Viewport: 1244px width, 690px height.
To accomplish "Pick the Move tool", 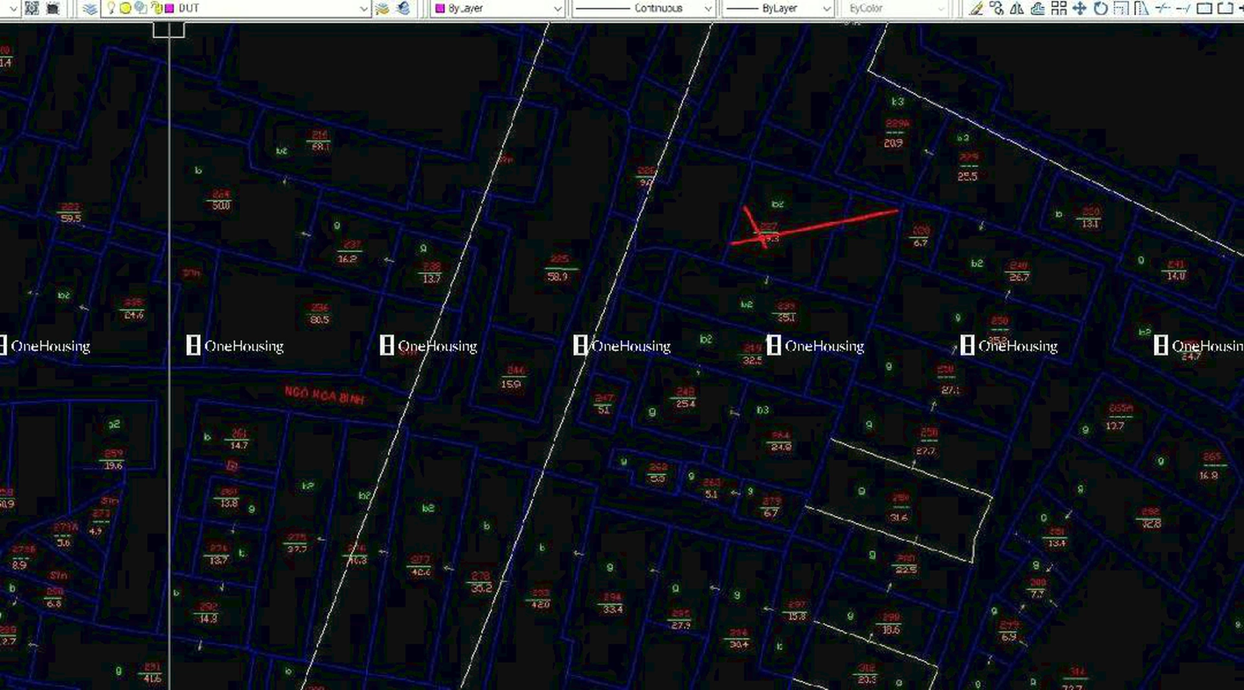I will [1080, 8].
